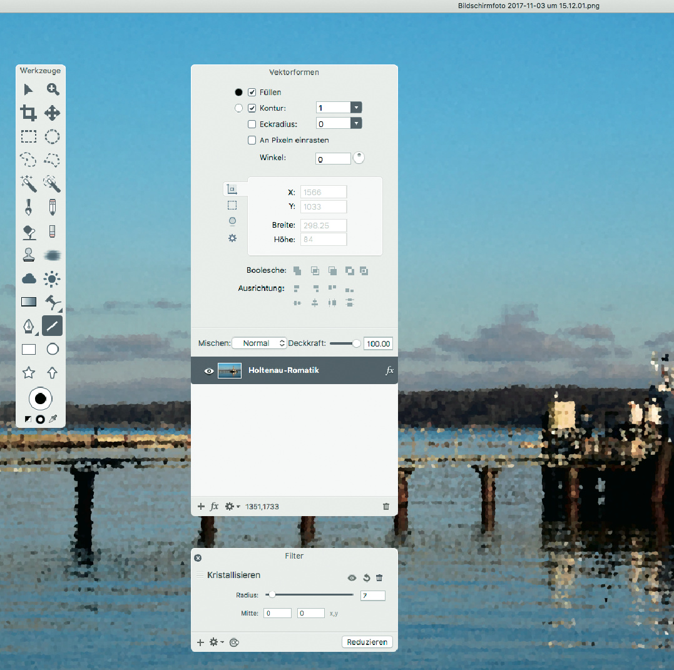Select the Magic Wand tool

[28, 183]
